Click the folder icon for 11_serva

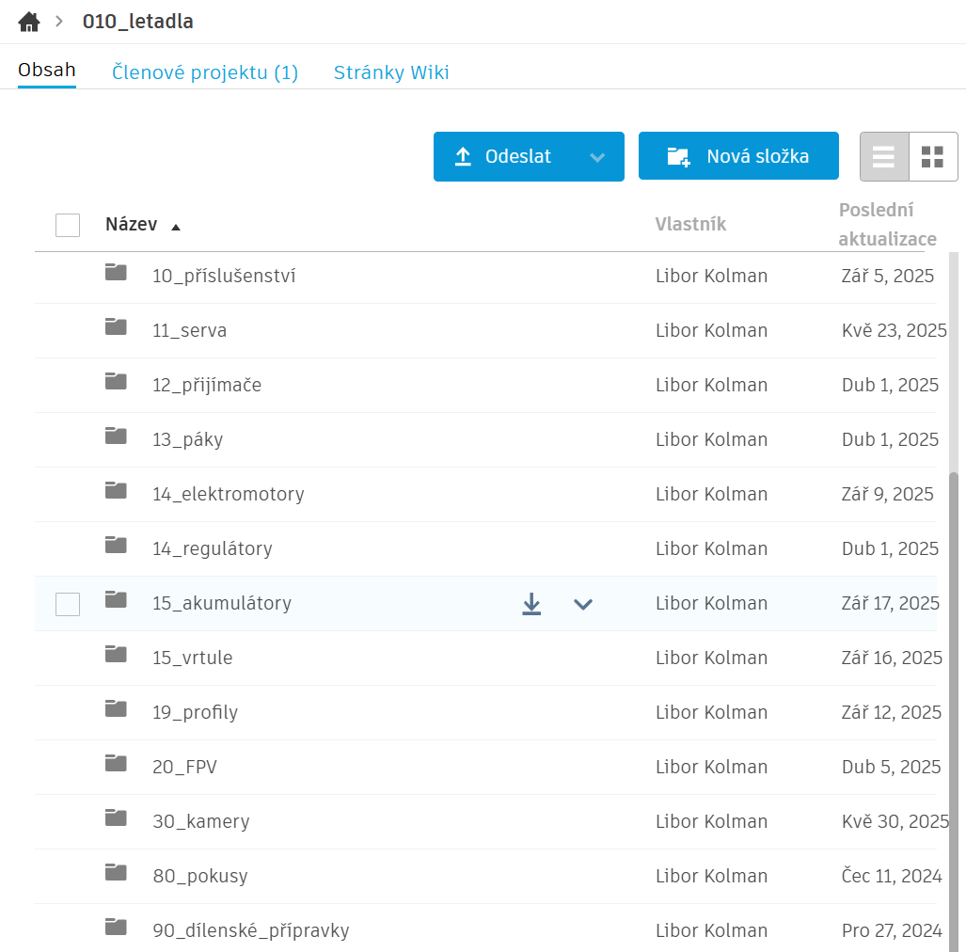coord(116,327)
